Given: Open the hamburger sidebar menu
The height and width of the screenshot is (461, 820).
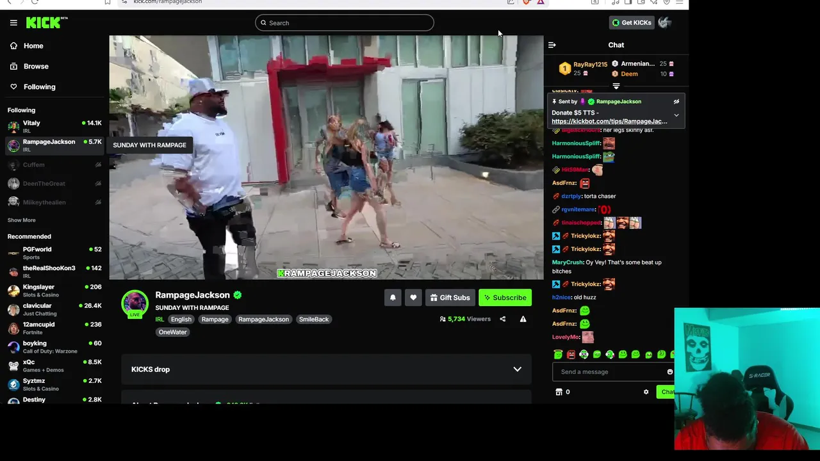Looking at the screenshot, I should tap(13, 22).
